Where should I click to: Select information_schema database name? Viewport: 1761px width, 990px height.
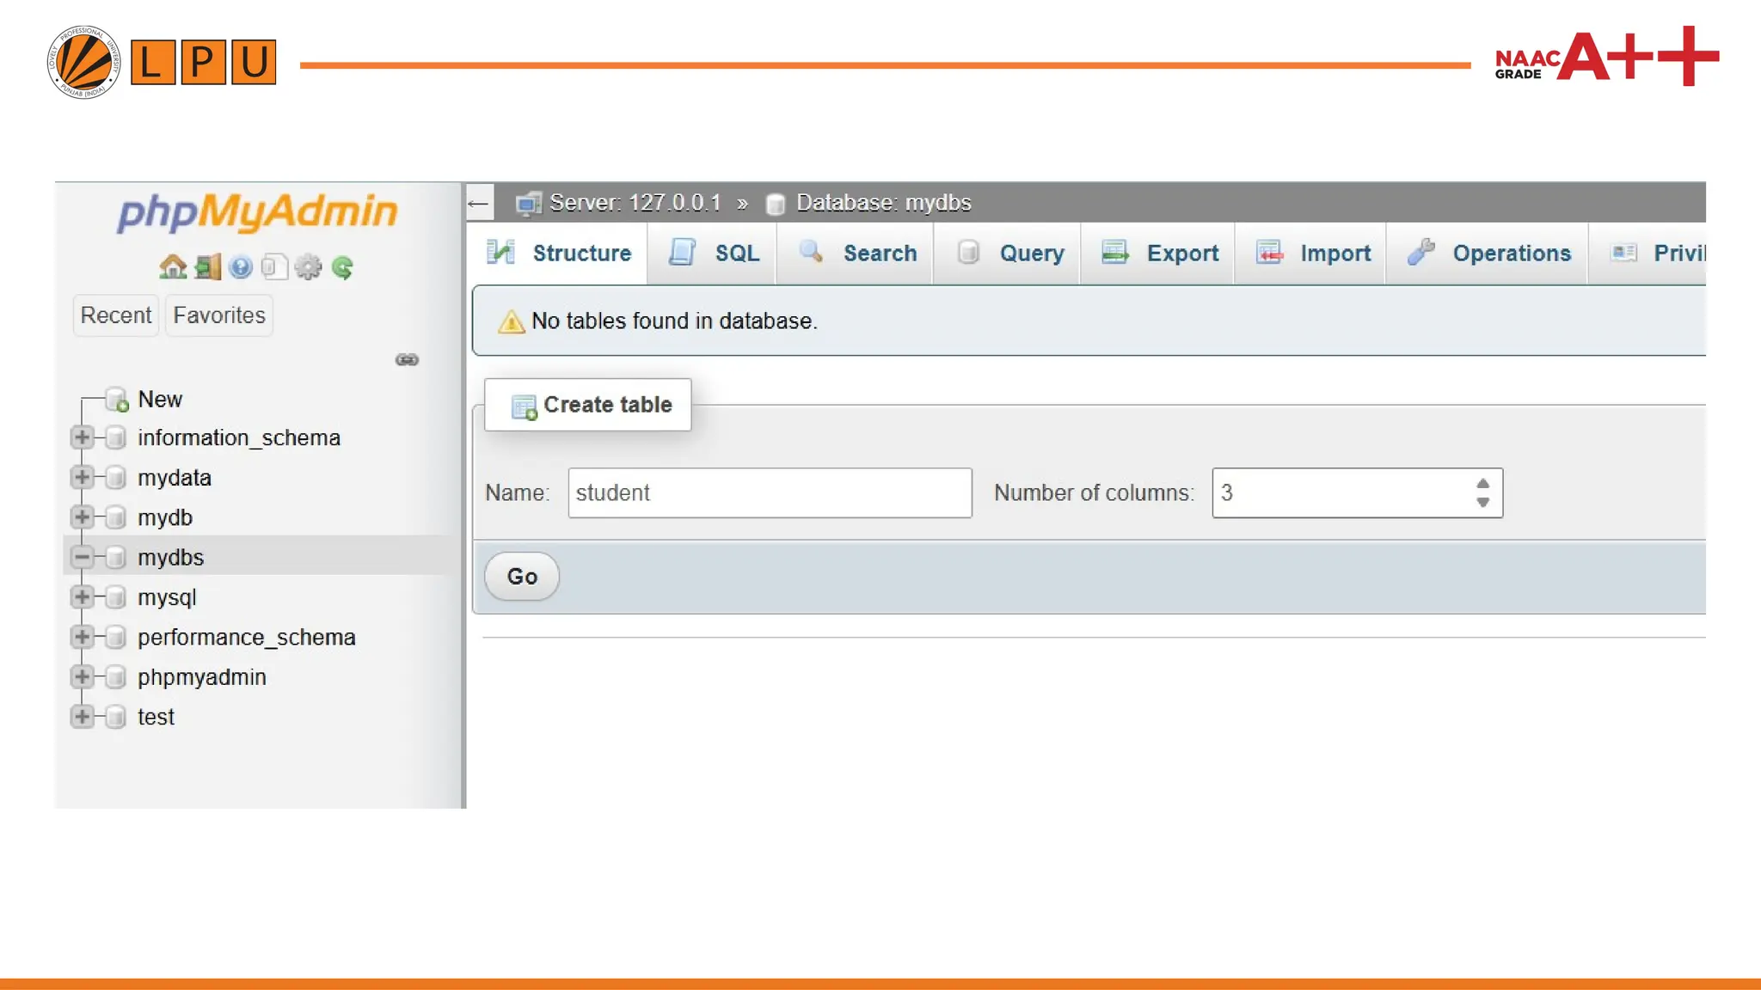click(239, 438)
